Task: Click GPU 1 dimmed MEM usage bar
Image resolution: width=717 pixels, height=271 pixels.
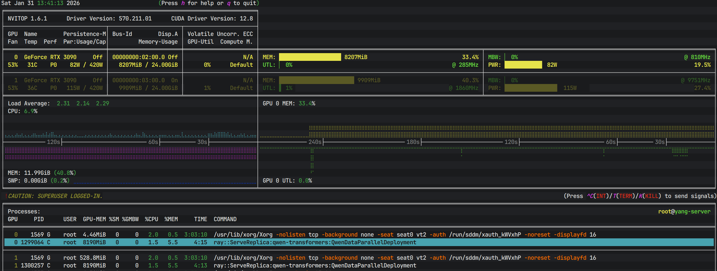Action: coord(316,80)
